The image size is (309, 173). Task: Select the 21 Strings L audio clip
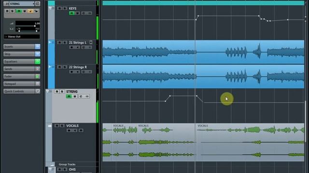203,52
